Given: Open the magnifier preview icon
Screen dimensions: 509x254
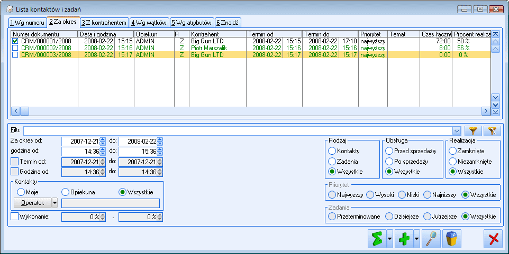Looking at the screenshot, I should click(x=431, y=239).
